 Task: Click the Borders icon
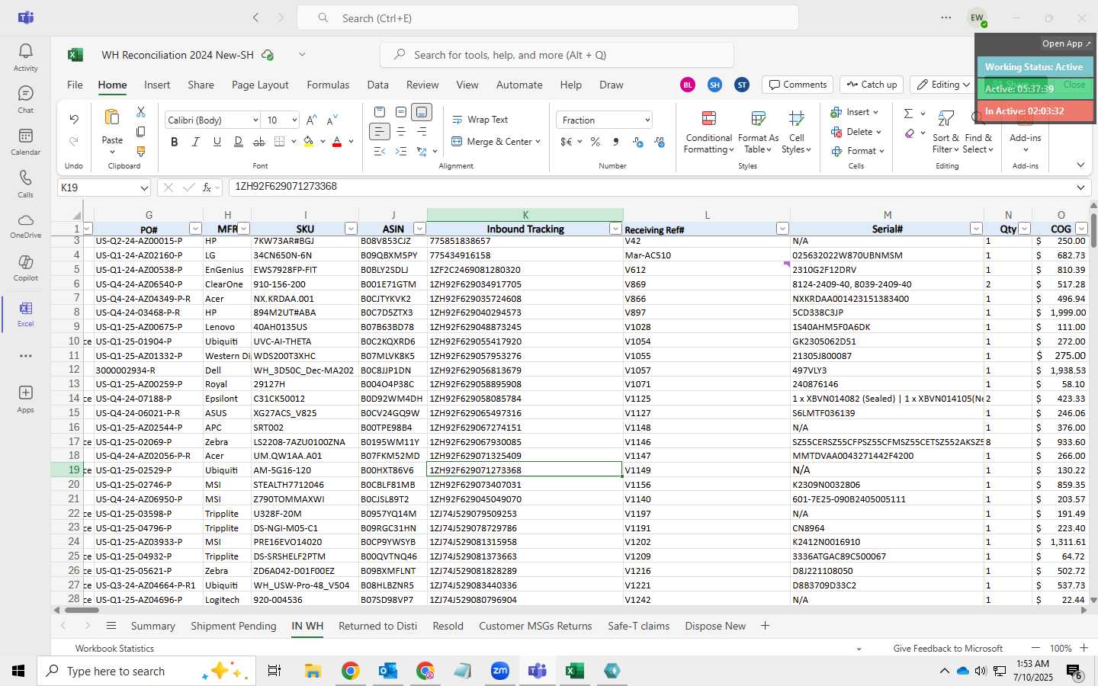pyautogui.click(x=280, y=142)
